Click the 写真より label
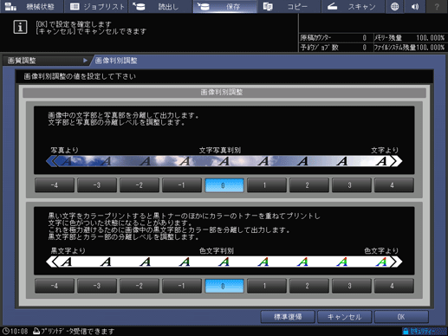 pyautogui.click(x=64, y=150)
